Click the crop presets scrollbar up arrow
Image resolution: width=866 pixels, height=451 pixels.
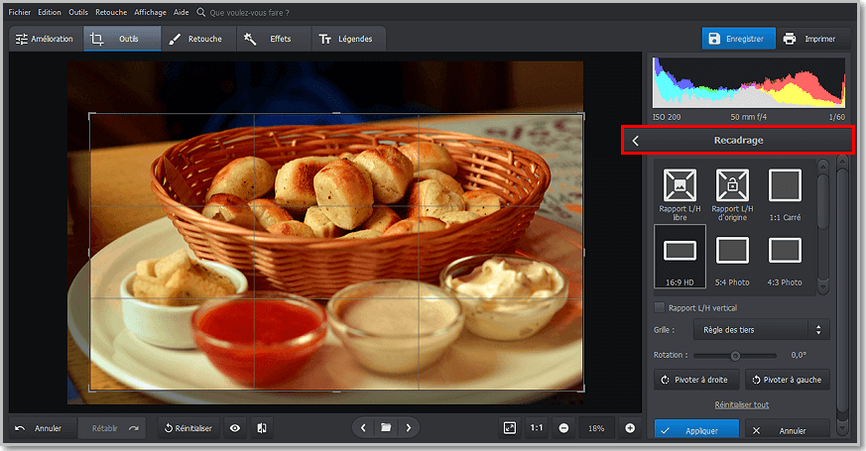coord(822,166)
